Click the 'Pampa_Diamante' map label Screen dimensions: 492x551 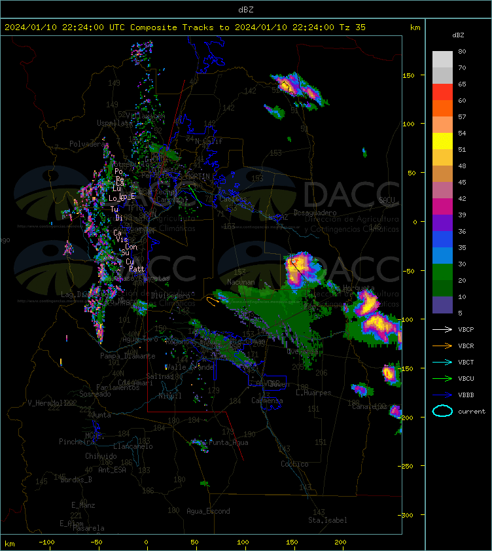pyautogui.click(x=128, y=356)
